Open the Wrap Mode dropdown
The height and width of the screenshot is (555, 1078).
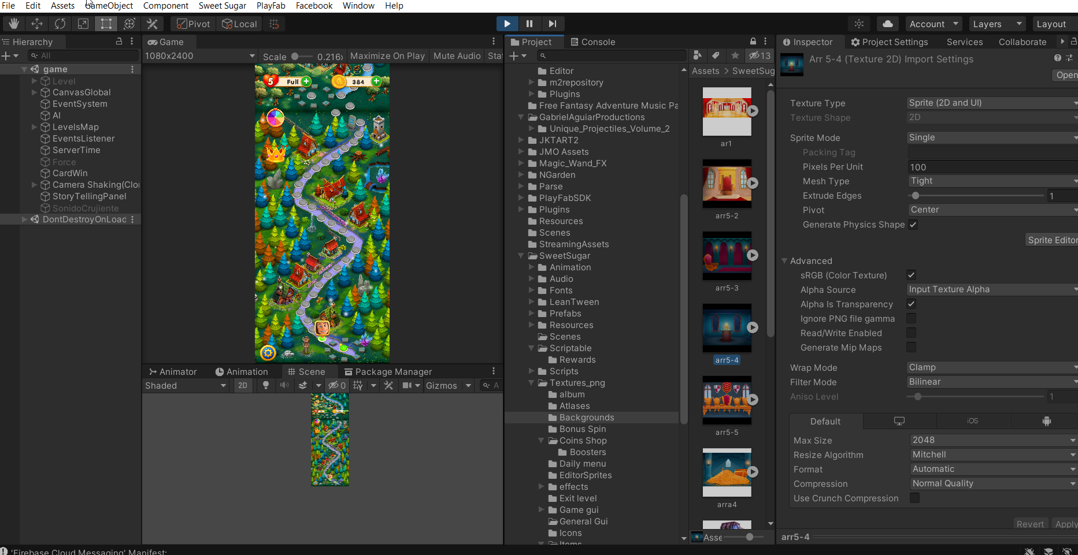pos(992,367)
